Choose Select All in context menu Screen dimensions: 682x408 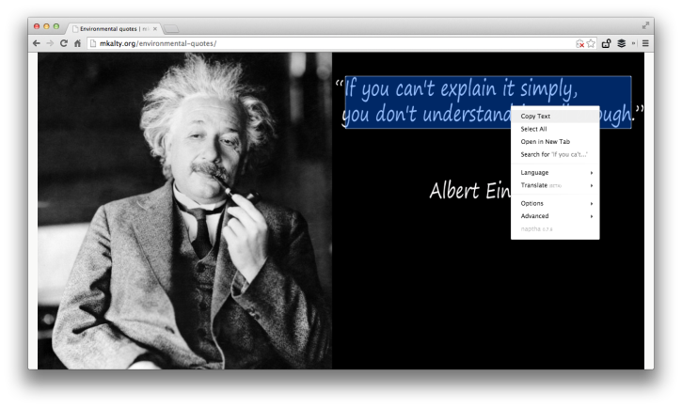point(533,129)
